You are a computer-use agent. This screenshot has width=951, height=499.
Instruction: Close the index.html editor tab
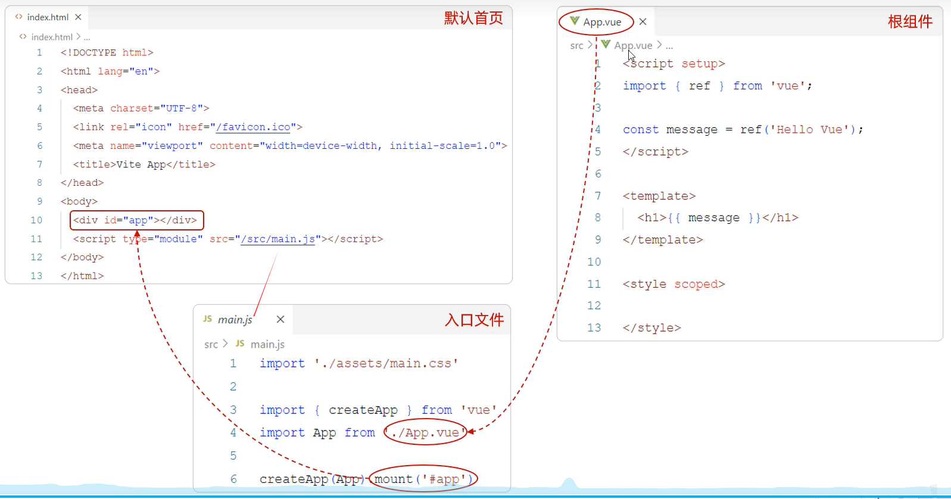click(78, 17)
